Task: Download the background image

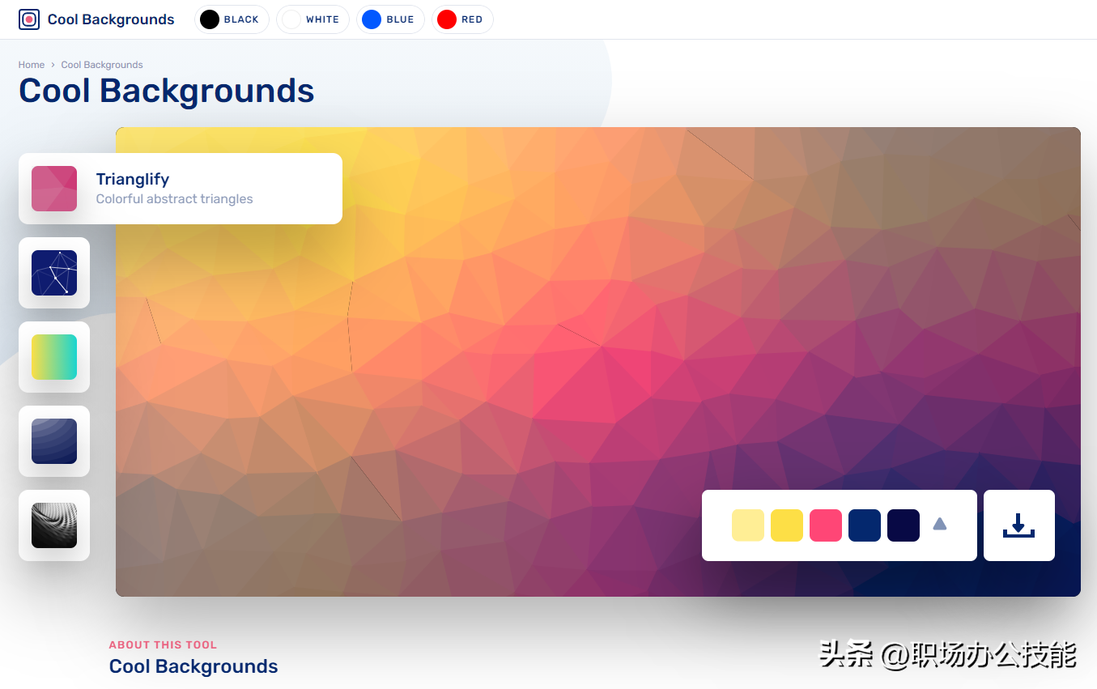Action: (1019, 525)
